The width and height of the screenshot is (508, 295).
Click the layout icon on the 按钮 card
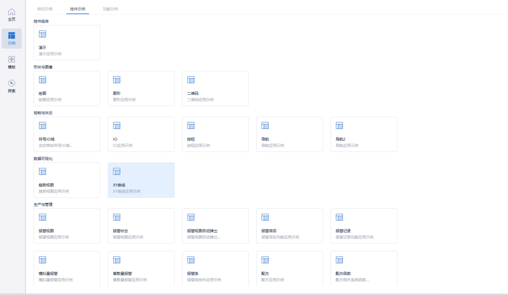[x=191, y=126]
